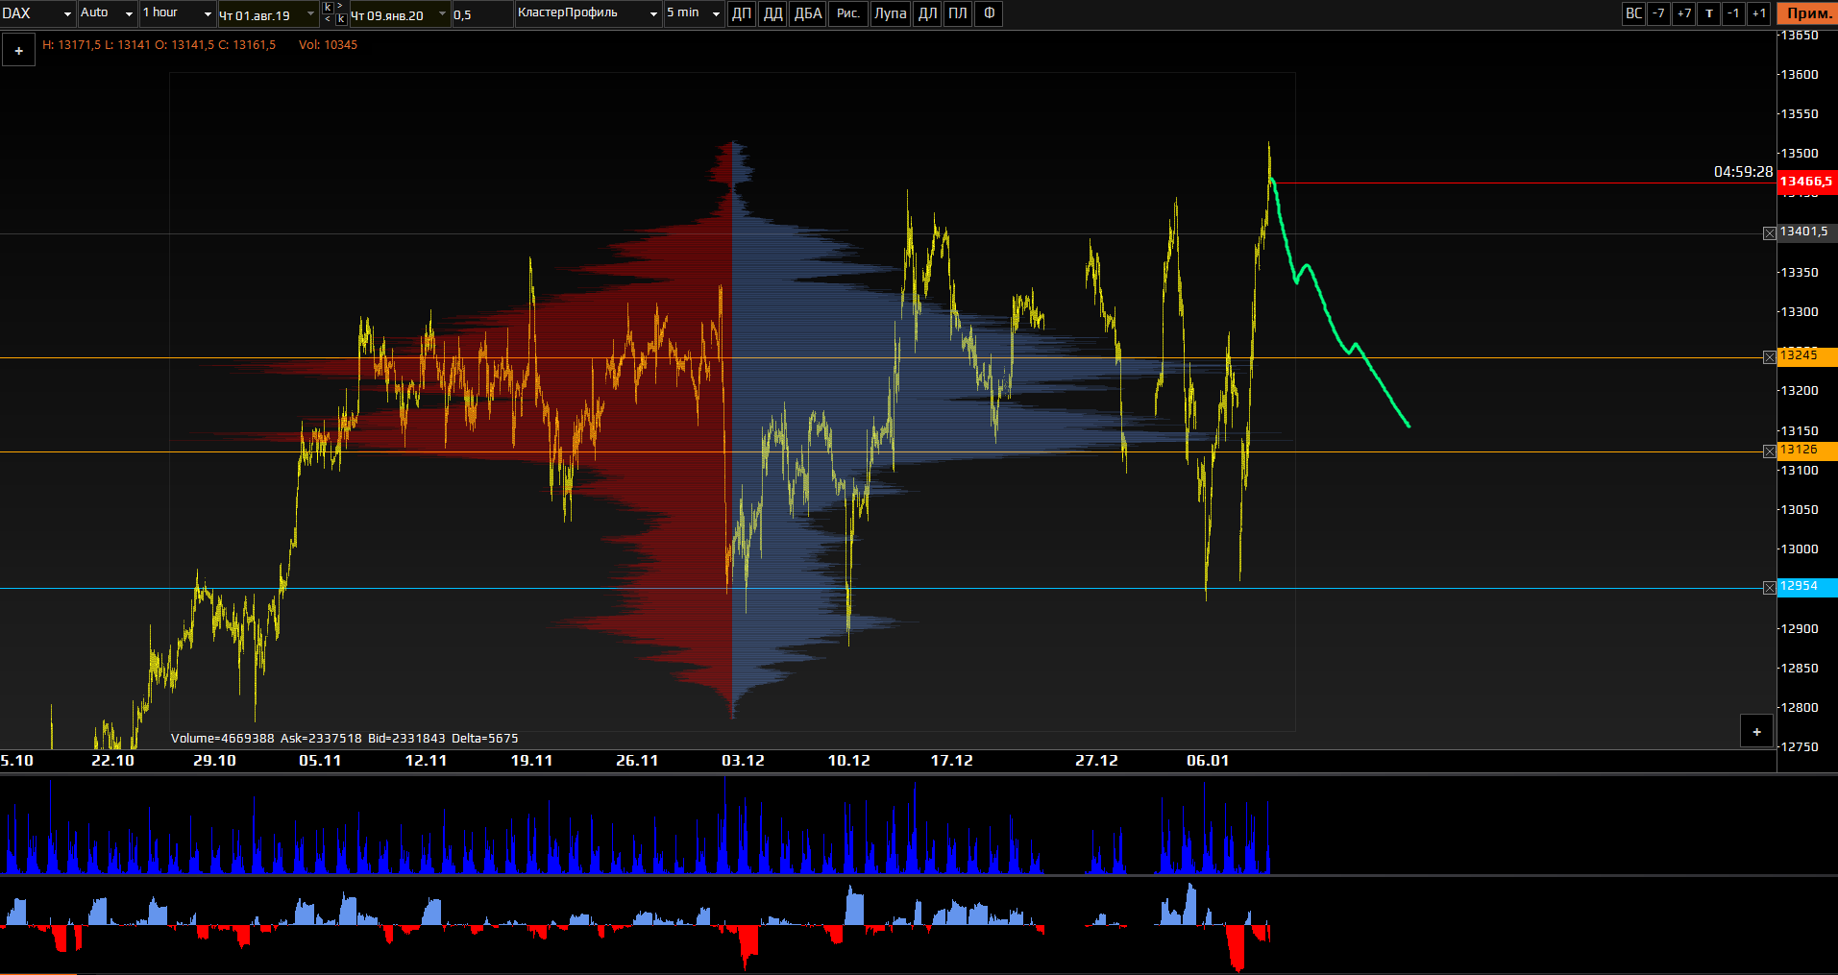Toggle the ДБА toolbar button

pos(808,13)
